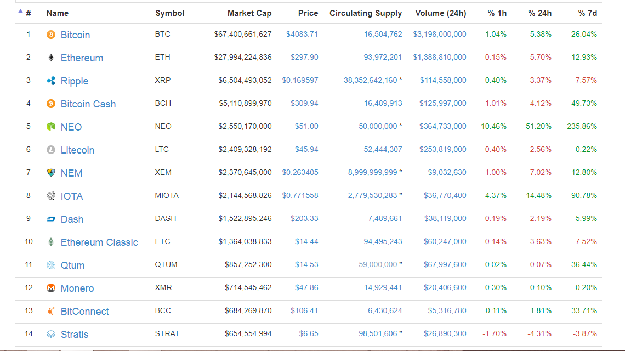
Task: Click the BitConnect logo icon
Action: (51, 311)
